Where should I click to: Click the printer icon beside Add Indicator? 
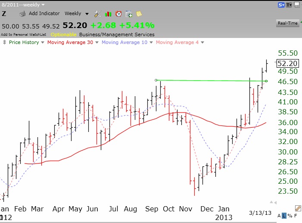(22, 14)
